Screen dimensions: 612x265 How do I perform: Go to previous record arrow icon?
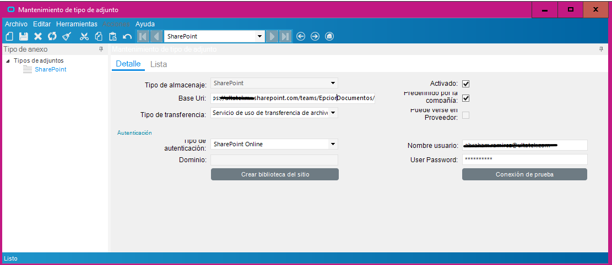coord(156,37)
